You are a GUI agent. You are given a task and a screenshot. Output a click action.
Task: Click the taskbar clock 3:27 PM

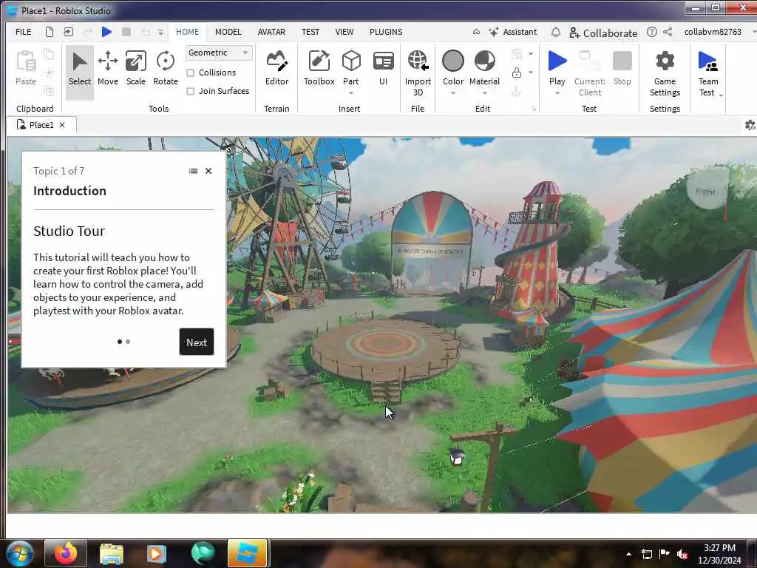[x=719, y=548]
